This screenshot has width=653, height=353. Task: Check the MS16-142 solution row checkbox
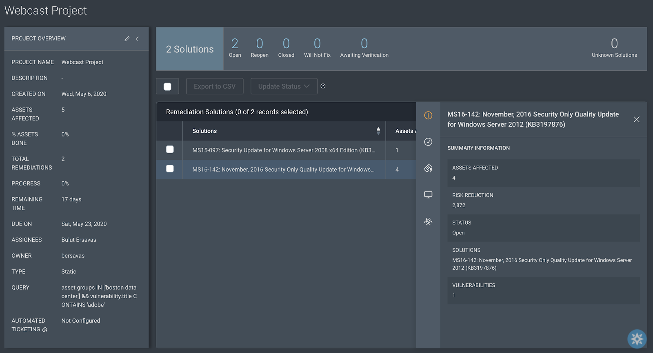click(x=170, y=169)
